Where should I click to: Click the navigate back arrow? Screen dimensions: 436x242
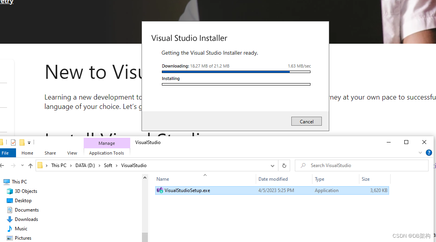coord(4,165)
